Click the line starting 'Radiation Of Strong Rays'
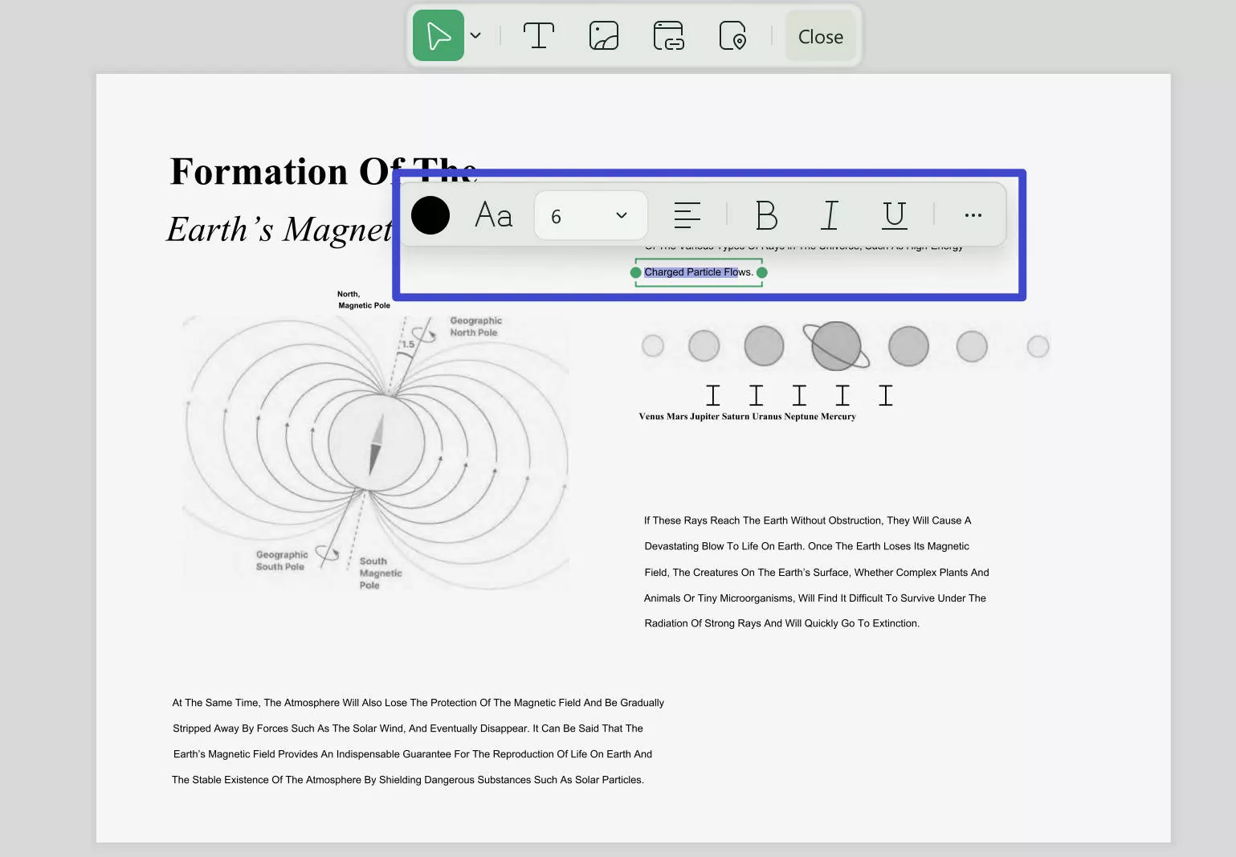The height and width of the screenshot is (857, 1236). [x=782, y=623]
